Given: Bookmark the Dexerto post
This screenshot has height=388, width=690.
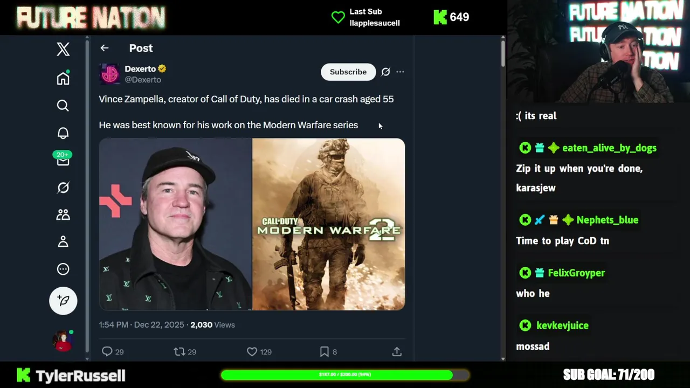Looking at the screenshot, I should click(328, 351).
